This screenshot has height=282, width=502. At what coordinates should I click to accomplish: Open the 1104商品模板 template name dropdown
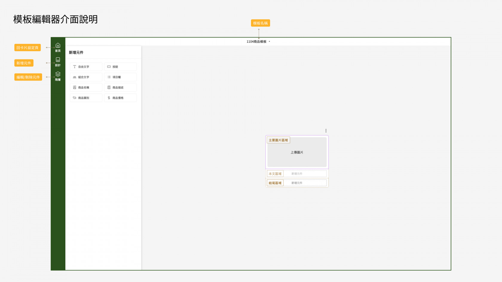(x=258, y=42)
